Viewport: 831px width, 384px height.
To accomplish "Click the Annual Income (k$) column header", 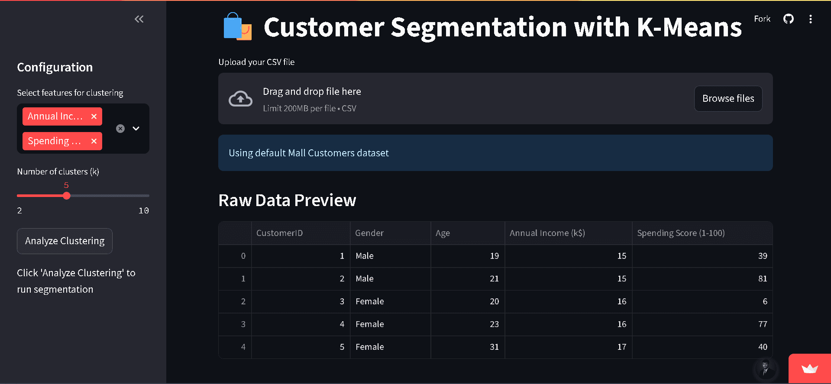I will 568,233.
